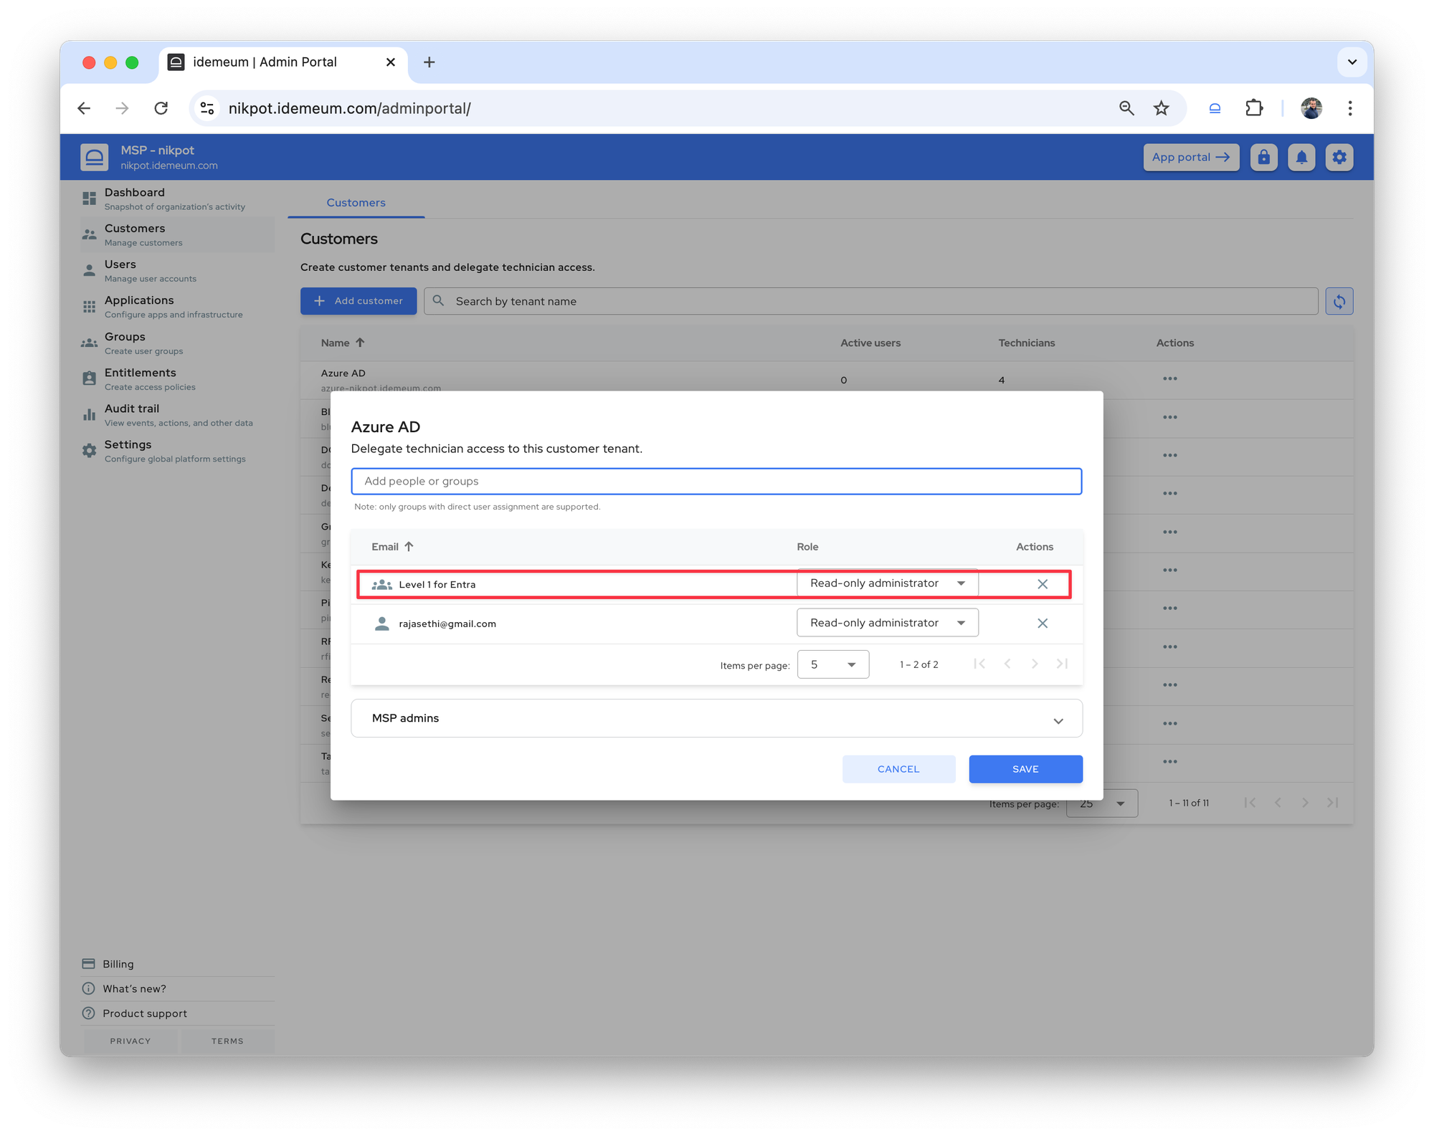Click the SAVE button

tap(1025, 769)
